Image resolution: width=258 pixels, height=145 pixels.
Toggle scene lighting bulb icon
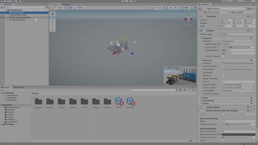pyautogui.click(x=165, y=8)
